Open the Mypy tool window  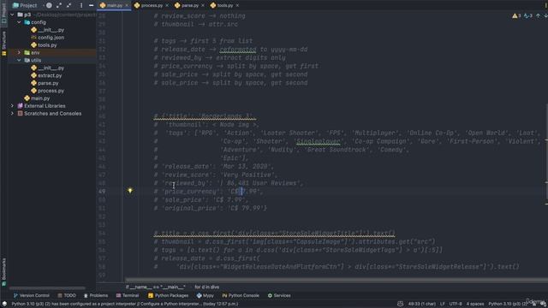tap(205, 295)
